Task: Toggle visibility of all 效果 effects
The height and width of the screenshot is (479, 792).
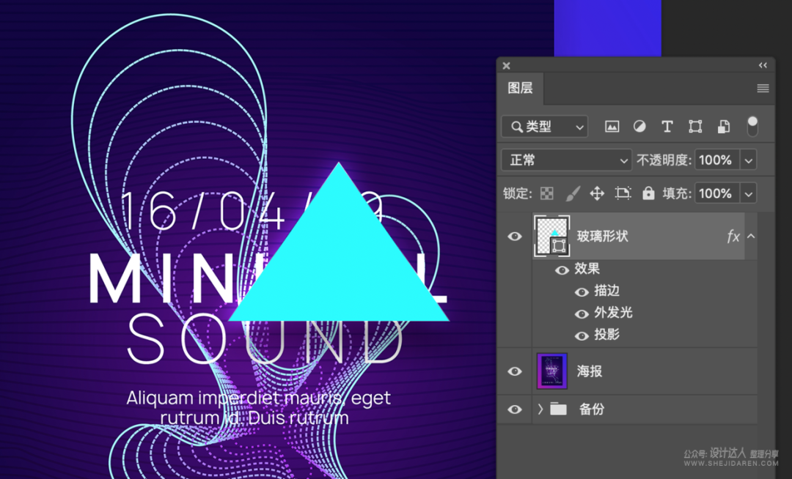Action: [x=562, y=270]
